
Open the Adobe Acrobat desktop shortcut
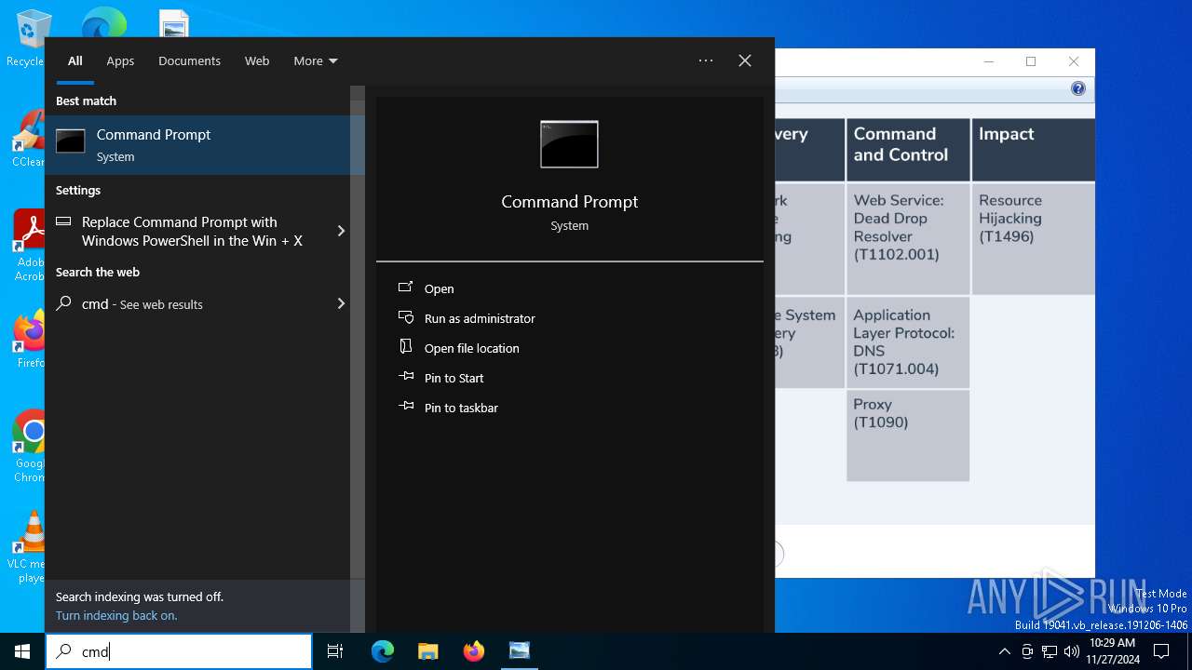(x=29, y=244)
